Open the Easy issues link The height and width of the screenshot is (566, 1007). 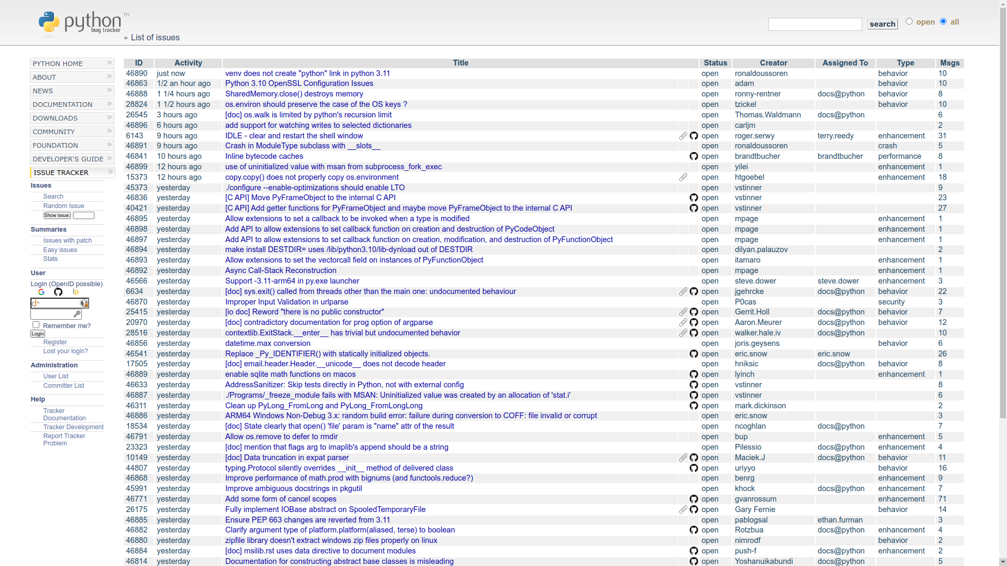click(60, 250)
